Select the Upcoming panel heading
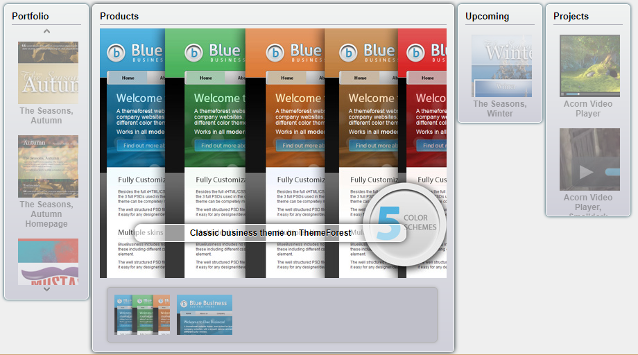This screenshot has height=355, width=638. pos(487,16)
